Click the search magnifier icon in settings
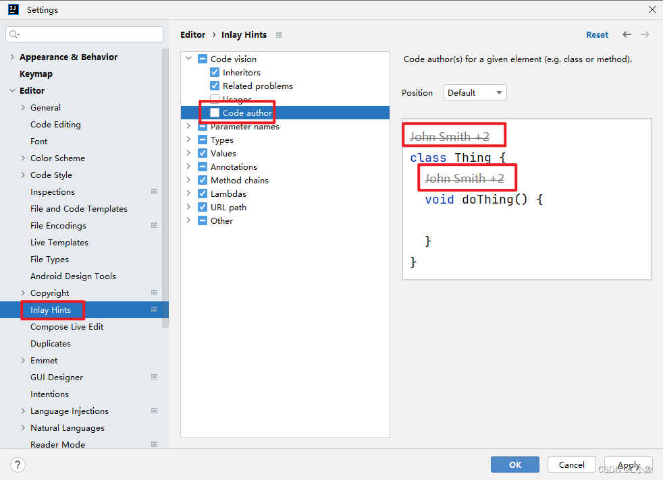This screenshot has height=480, width=663. [x=14, y=34]
